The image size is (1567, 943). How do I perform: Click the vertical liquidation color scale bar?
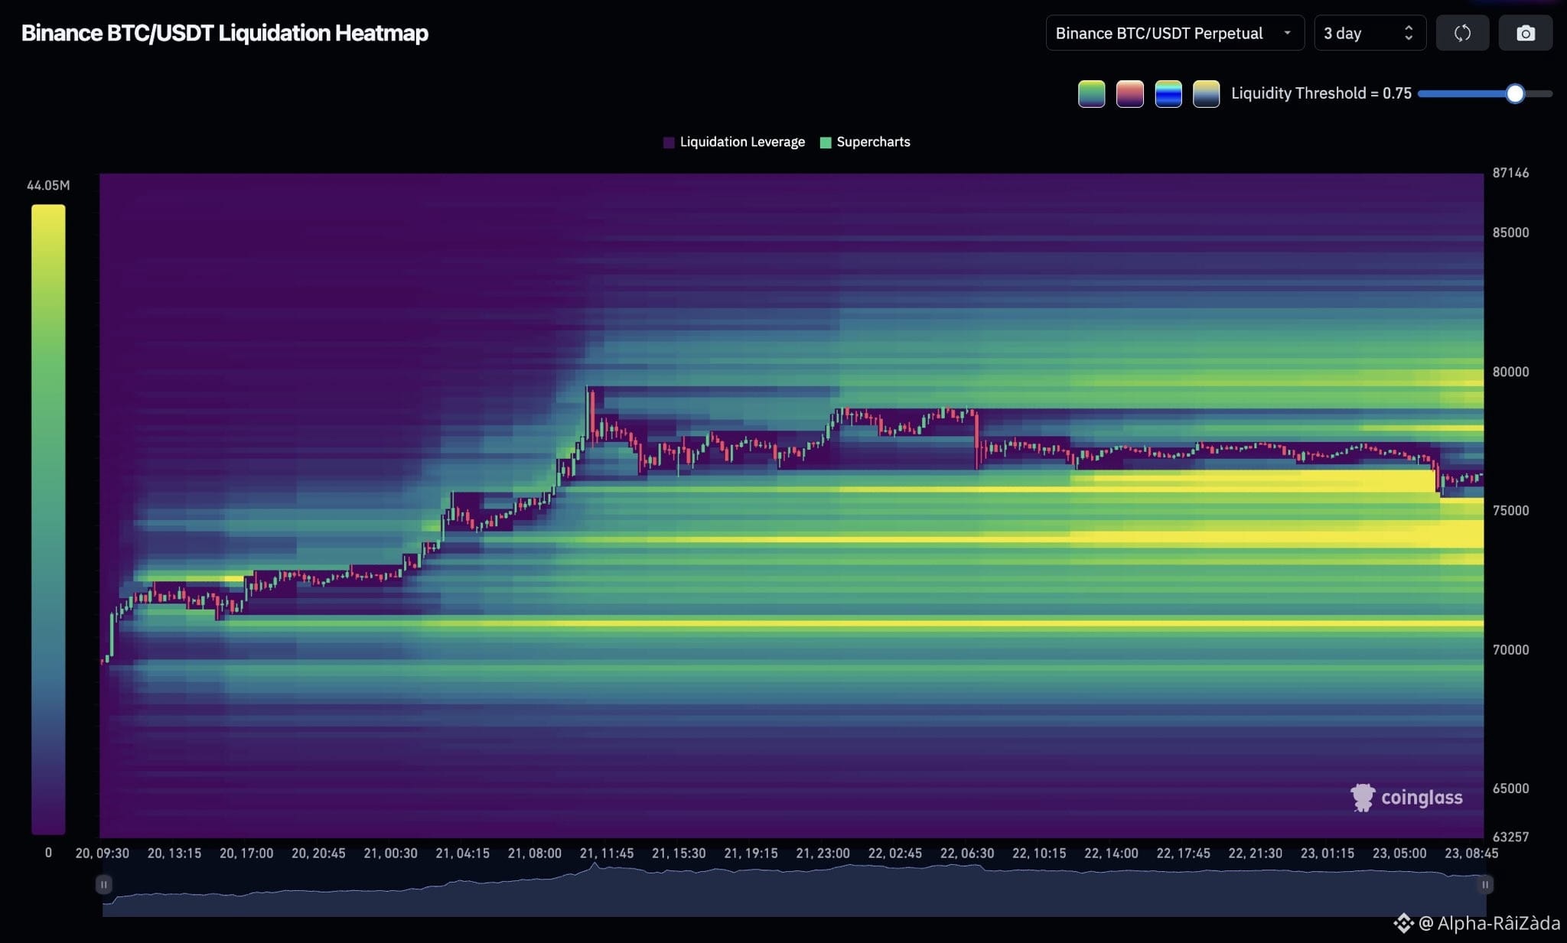point(48,519)
